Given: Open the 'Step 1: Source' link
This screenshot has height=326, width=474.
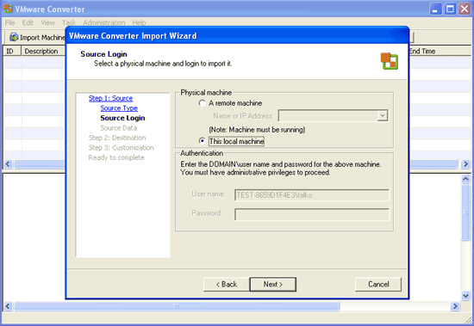Looking at the screenshot, I should [x=110, y=98].
